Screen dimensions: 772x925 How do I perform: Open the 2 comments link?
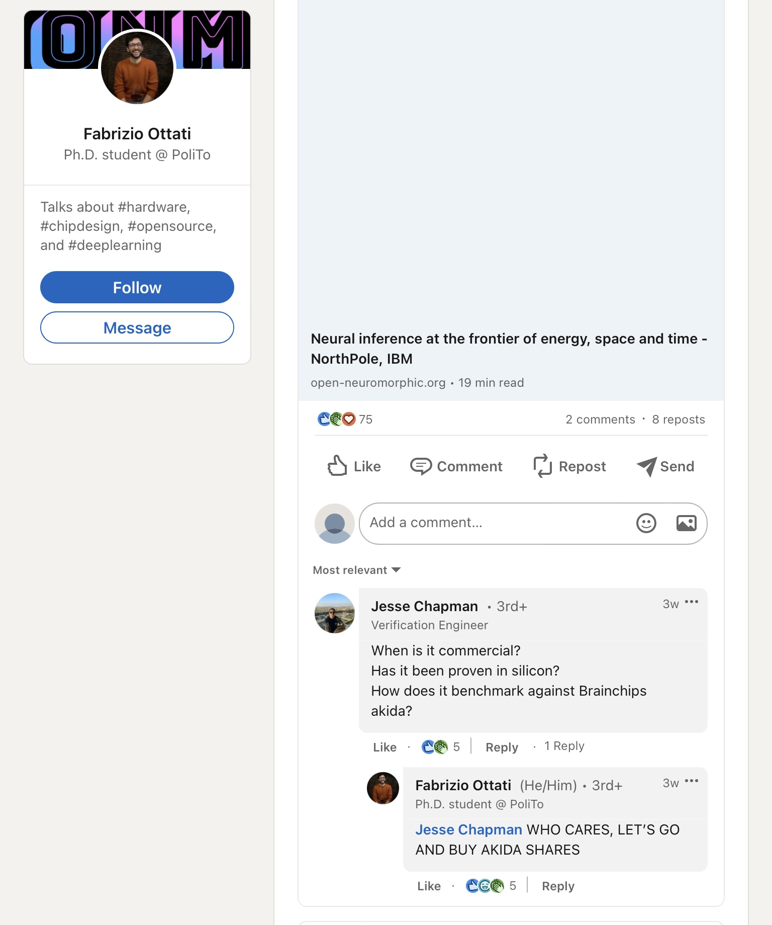[x=600, y=419]
